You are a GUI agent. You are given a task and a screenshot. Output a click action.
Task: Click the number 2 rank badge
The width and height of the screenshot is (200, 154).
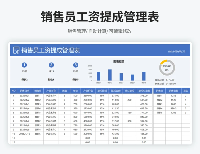click(51, 65)
